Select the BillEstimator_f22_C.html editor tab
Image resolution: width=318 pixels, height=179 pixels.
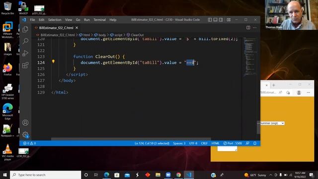[56, 28]
